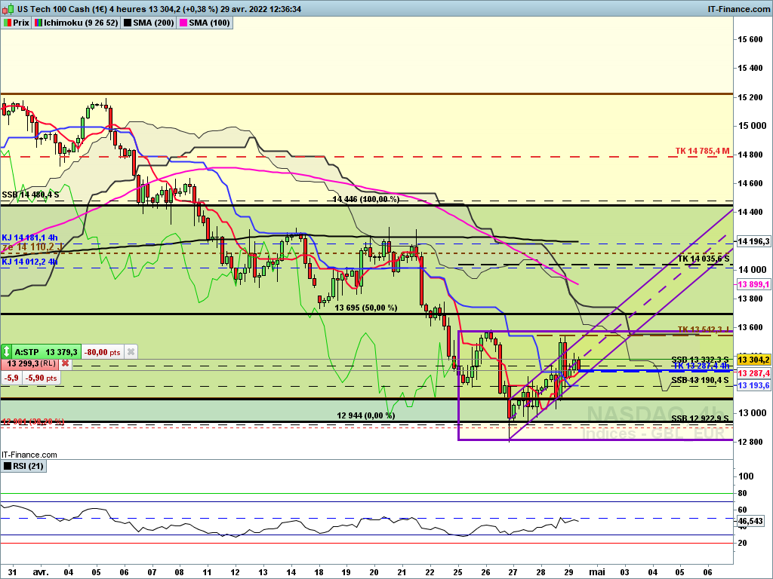Click the 'avr.' label on the date axis
773x579 pixels.
[x=41, y=573]
